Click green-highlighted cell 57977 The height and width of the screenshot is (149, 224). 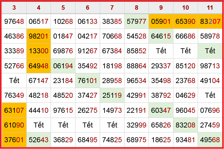pos(136,21)
